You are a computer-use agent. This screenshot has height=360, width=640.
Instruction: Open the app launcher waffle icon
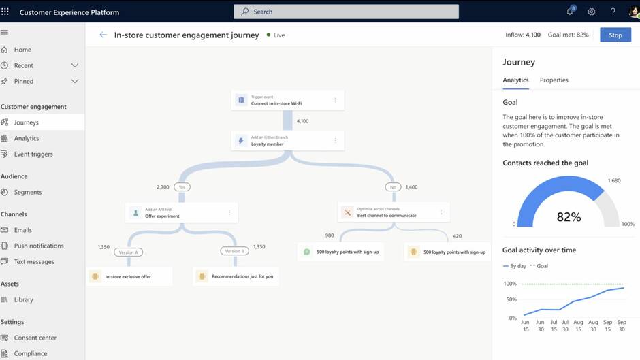[5, 12]
